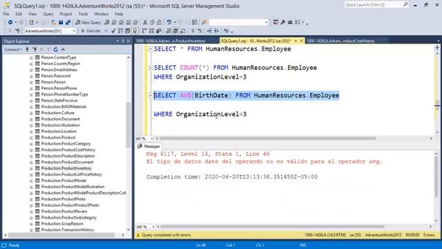Toggle Results to Grid icon

175,30
